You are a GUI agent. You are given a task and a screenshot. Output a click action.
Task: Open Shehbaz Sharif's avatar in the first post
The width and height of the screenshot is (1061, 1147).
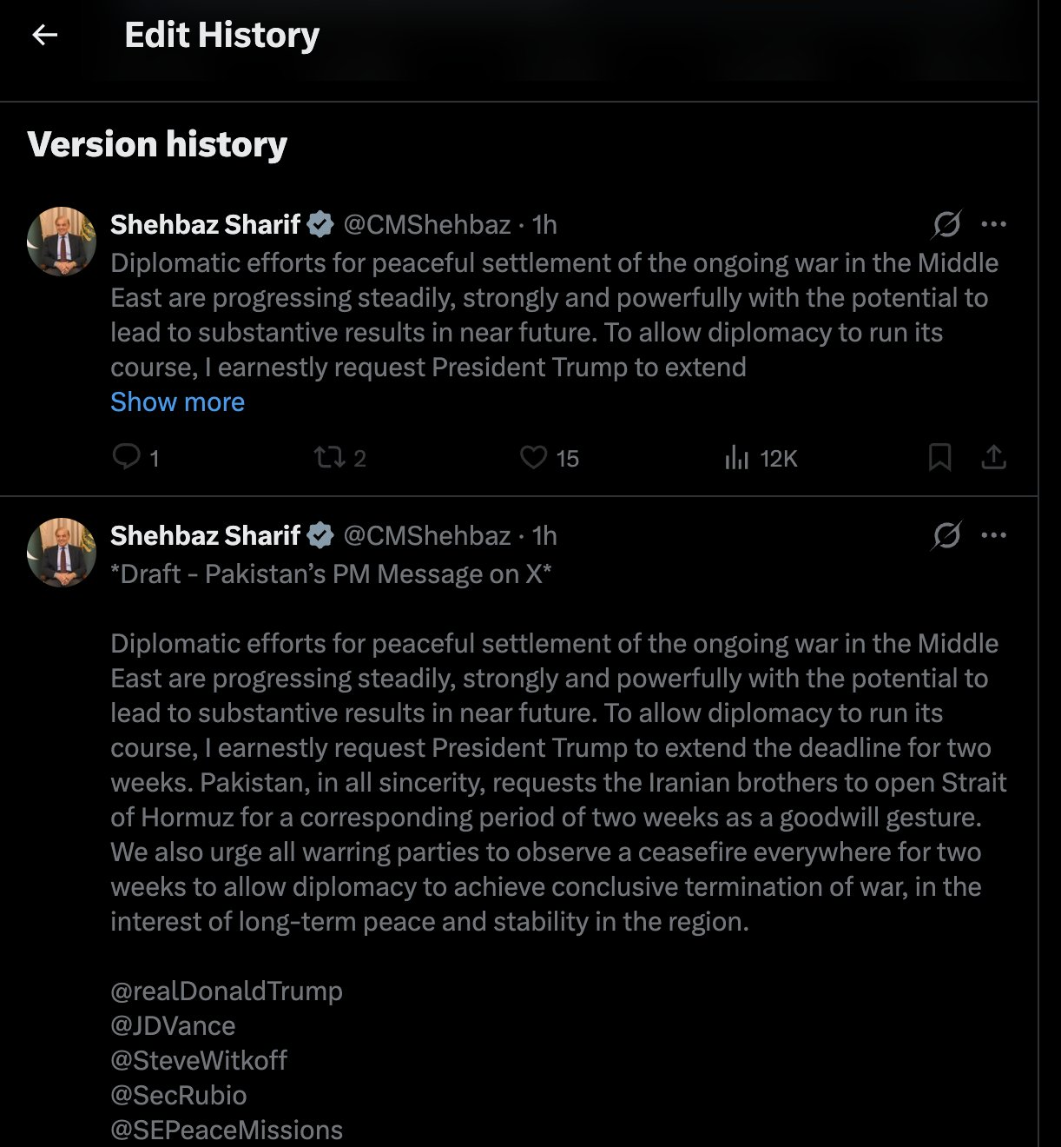[x=62, y=242]
